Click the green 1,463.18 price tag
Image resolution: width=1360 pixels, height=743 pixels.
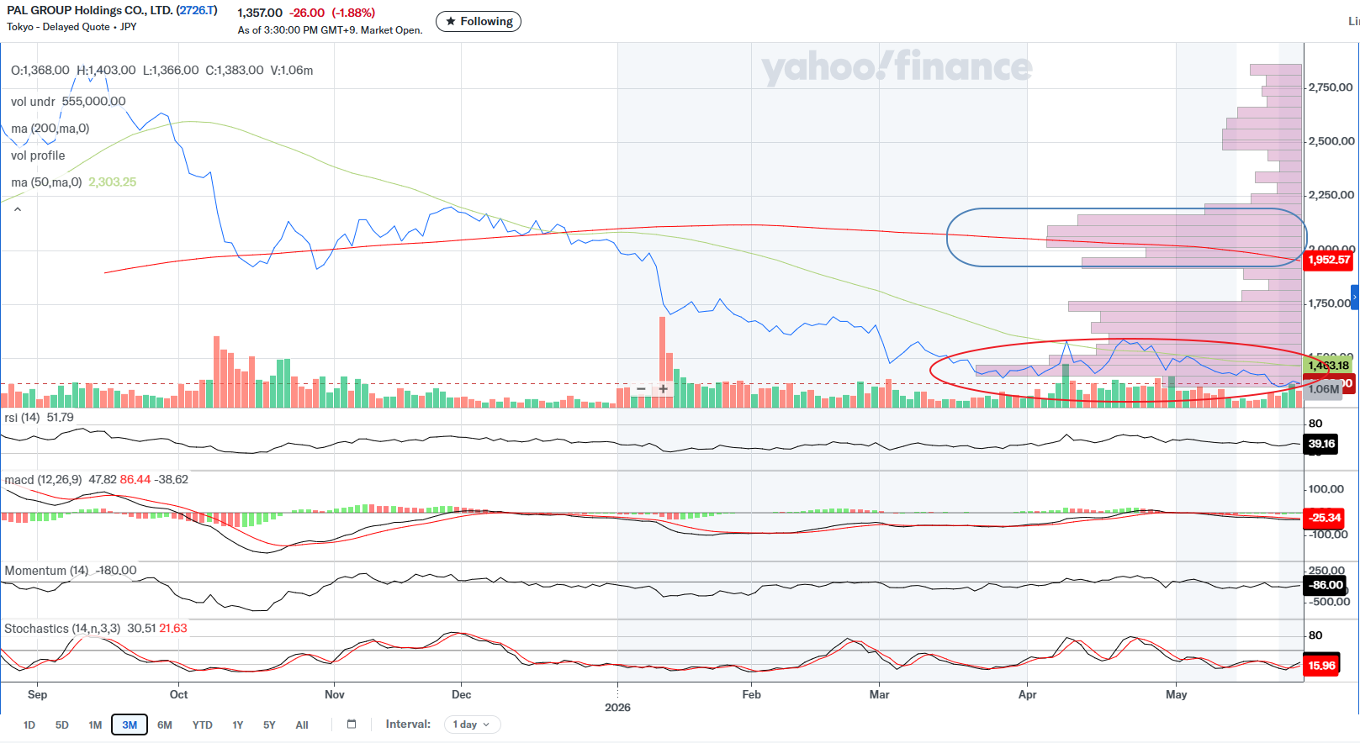pyautogui.click(x=1329, y=366)
